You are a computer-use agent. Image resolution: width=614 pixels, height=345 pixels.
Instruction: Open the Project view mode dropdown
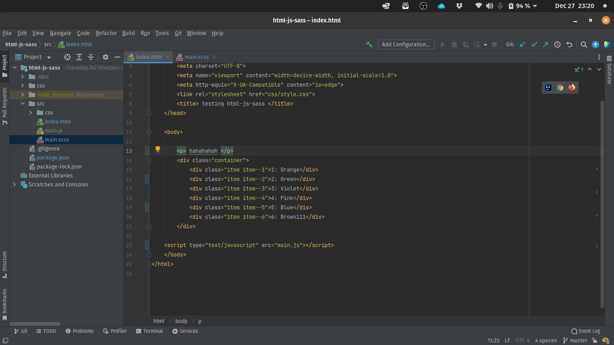[49, 57]
